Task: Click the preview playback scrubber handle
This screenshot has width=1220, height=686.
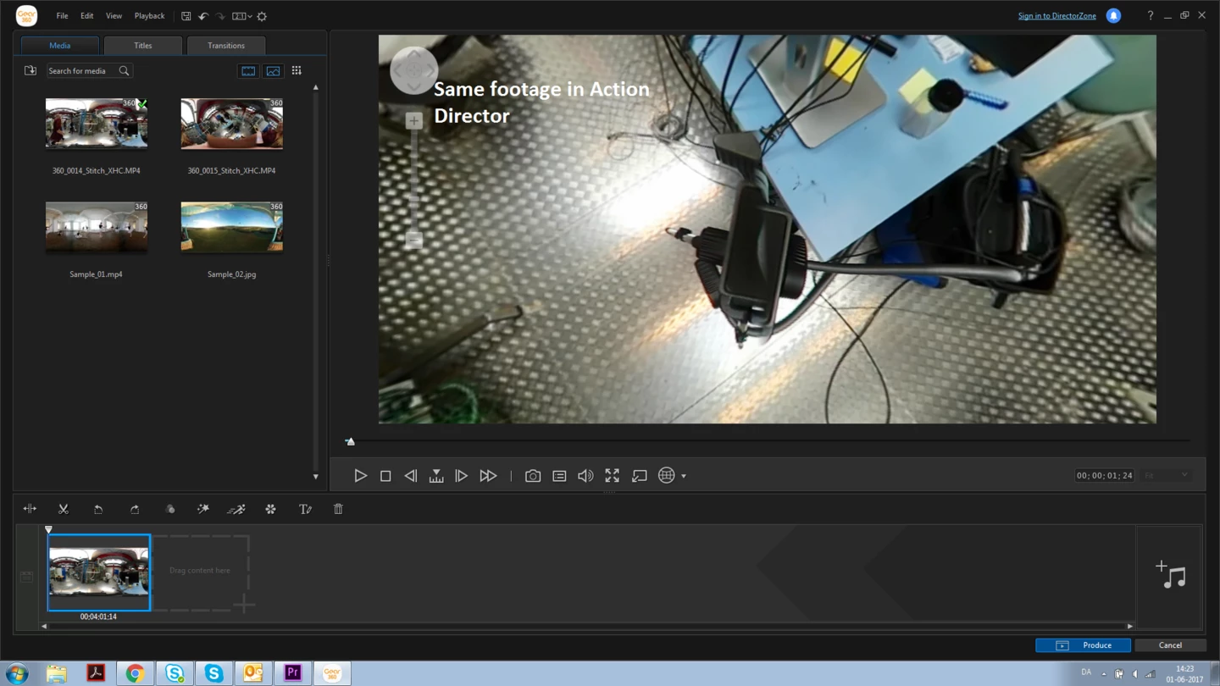Action: (350, 441)
